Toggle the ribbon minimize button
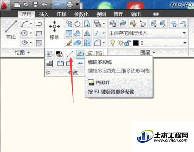The image size is (194, 152). pos(156,14)
